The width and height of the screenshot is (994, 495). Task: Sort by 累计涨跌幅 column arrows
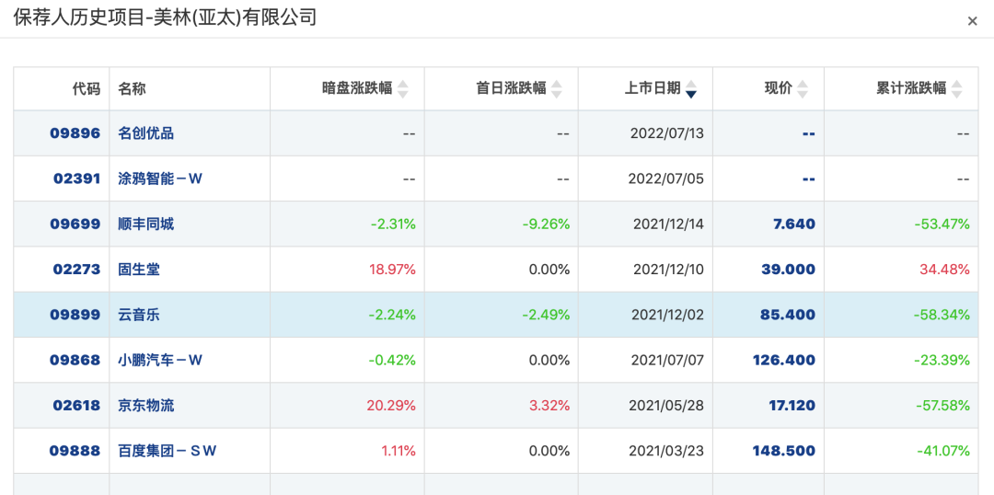[956, 88]
